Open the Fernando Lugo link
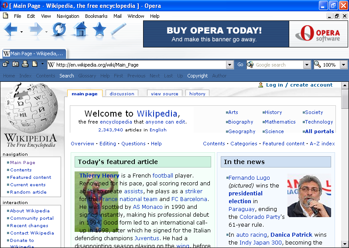This screenshot has width=349, height=248. (249, 178)
